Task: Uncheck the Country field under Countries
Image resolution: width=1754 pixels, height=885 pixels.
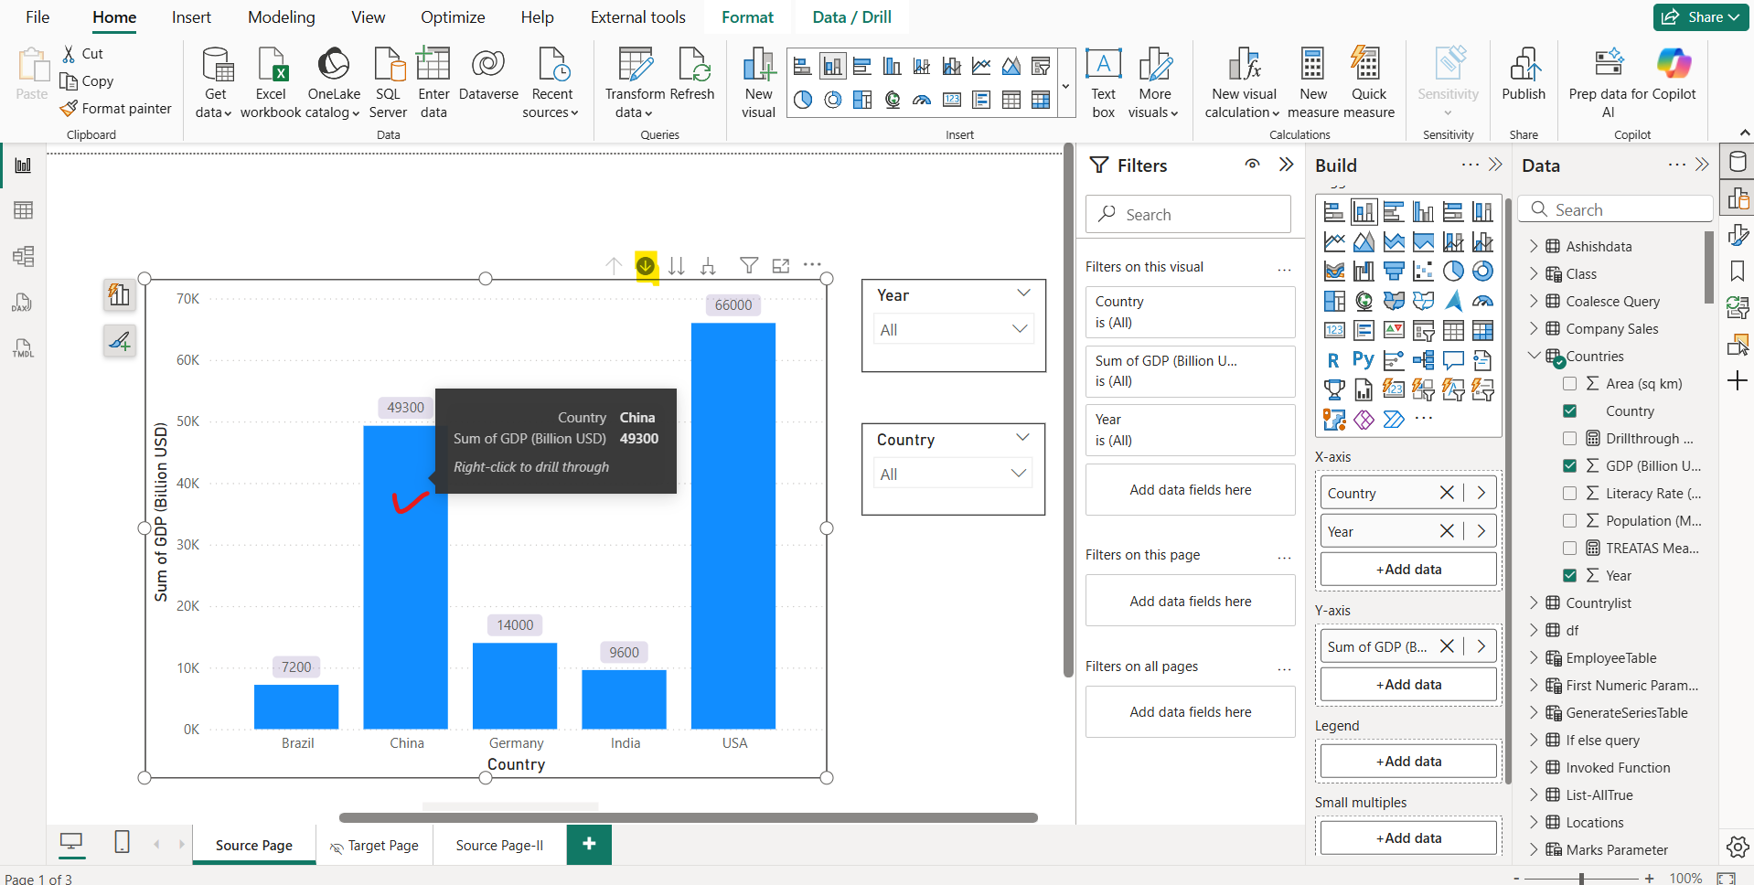Action: pos(1570,411)
